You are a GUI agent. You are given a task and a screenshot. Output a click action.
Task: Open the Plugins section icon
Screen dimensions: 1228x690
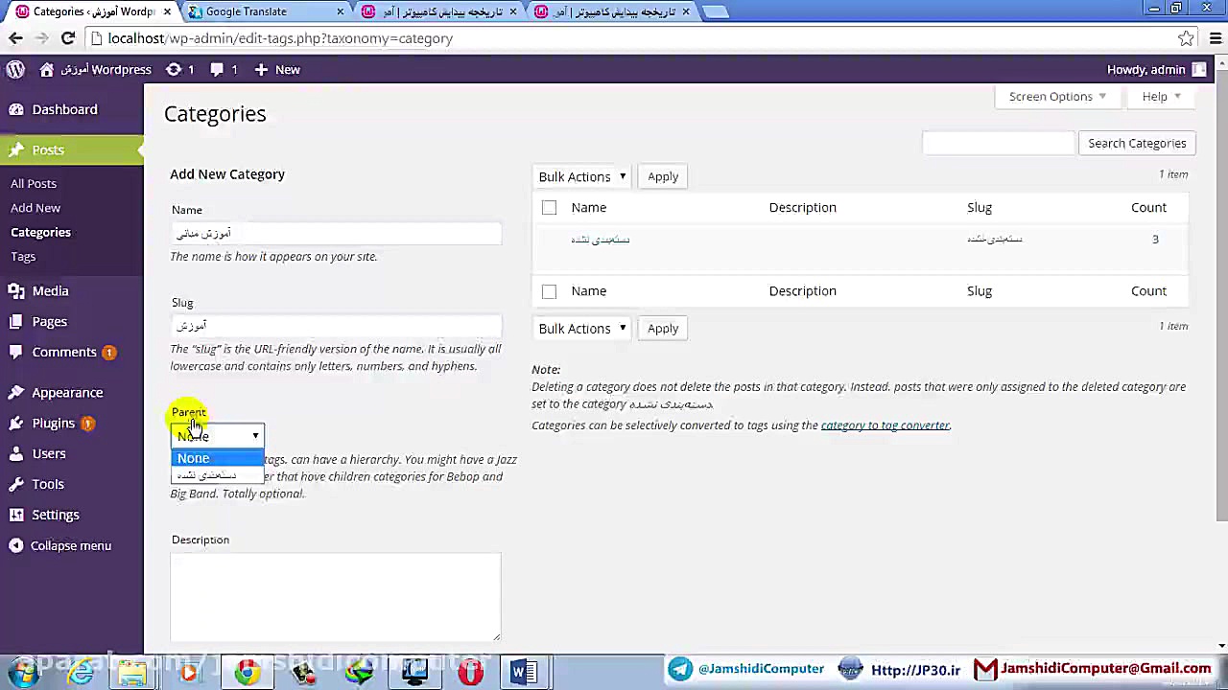coord(16,423)
